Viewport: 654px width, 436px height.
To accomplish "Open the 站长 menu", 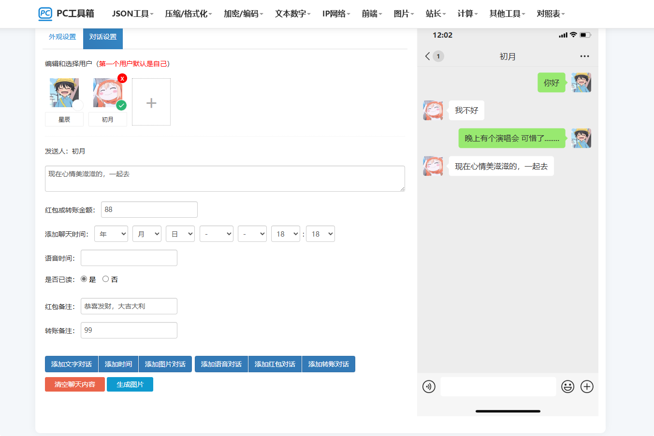I will [436, 14].
